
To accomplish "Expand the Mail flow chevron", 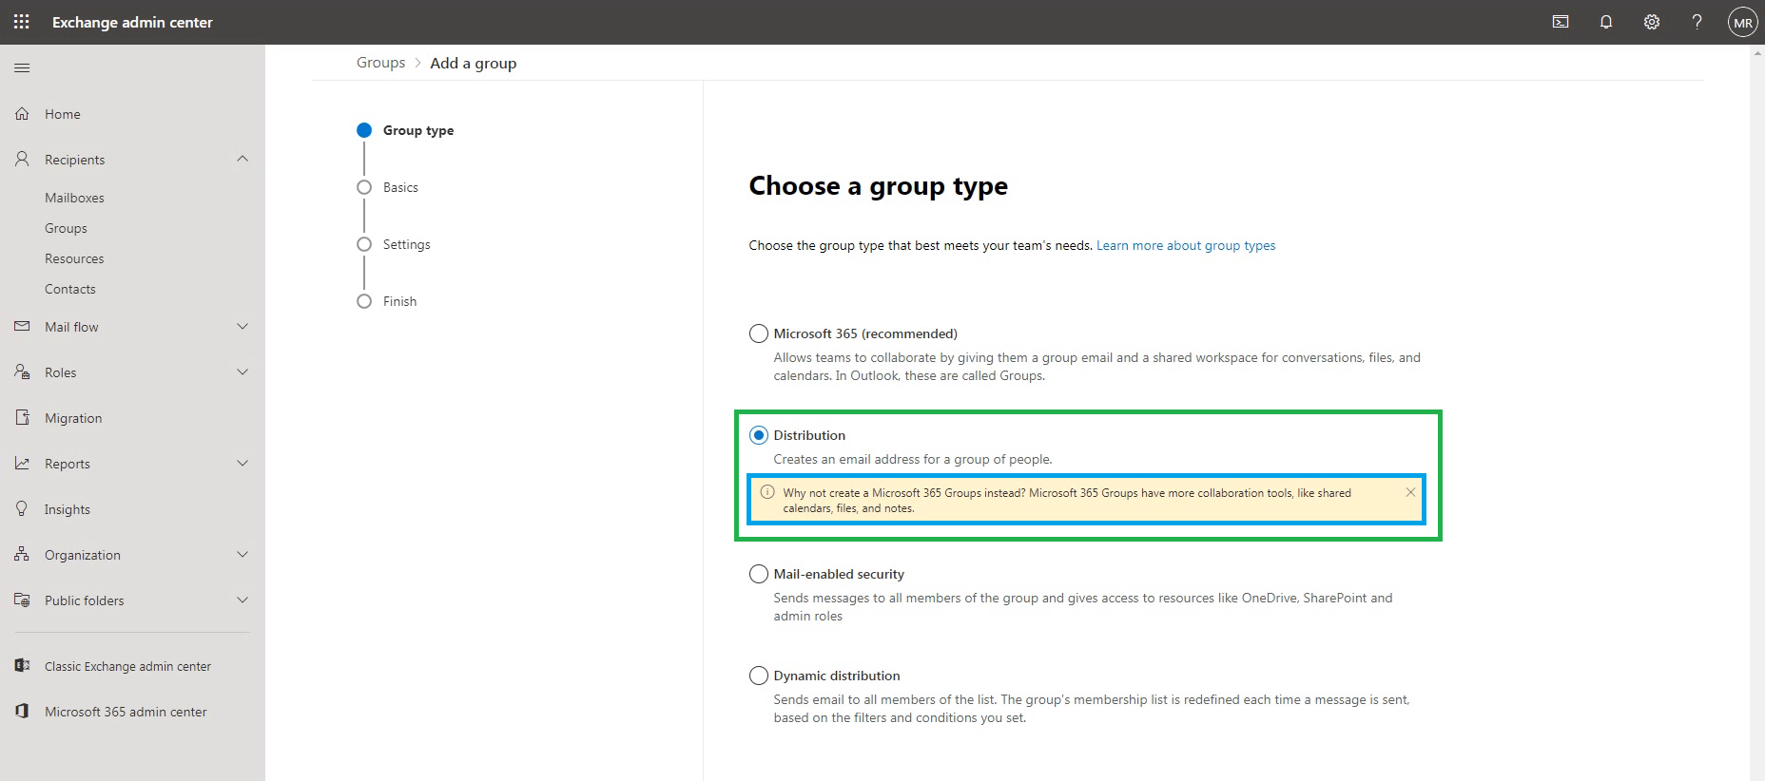I will (x=242, y=326).
